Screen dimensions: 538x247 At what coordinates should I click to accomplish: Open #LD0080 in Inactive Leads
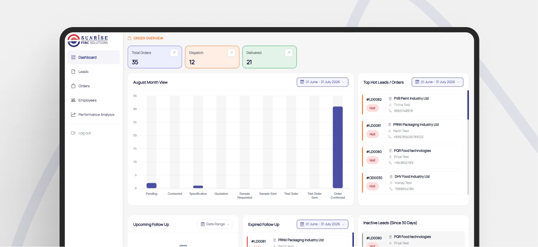coord(413,239)
